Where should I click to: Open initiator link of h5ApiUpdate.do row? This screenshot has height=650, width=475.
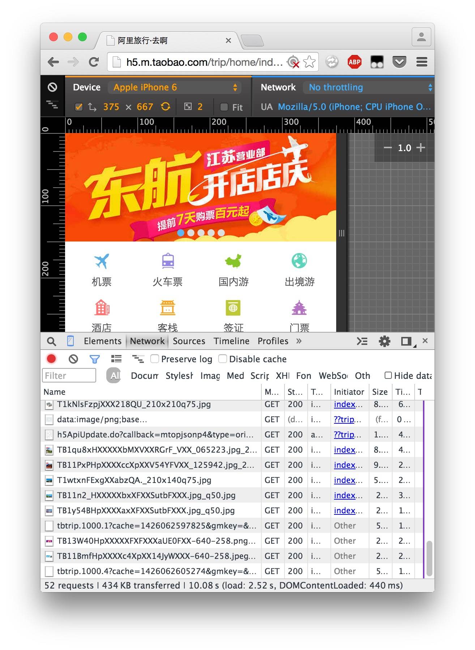(x=344, y=435)
